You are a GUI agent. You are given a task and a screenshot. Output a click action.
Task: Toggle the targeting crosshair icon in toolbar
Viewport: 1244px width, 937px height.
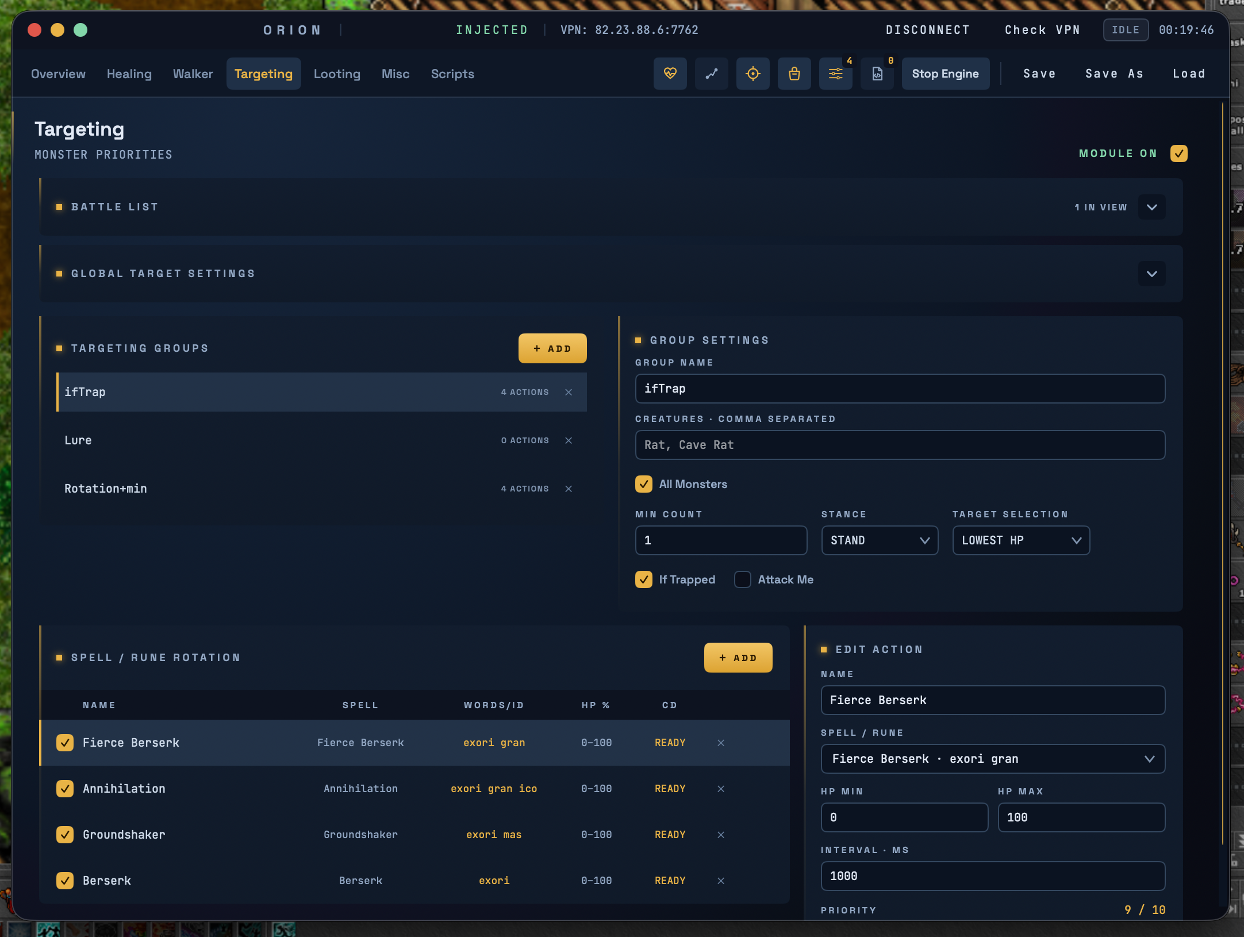(x=752, y=74)
